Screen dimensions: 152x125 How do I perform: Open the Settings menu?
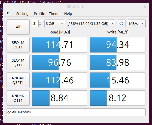point(23,14)
